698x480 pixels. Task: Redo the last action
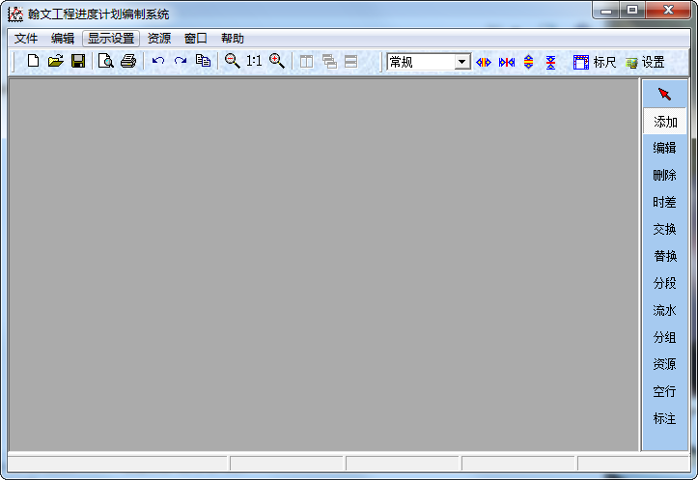181,61
